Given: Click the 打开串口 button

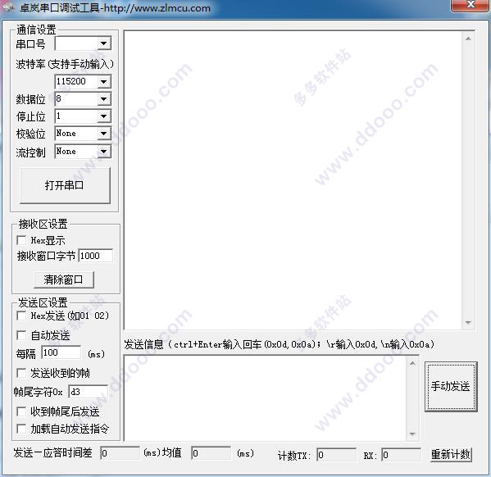Looking at the screenshot, I should (65, 185).
